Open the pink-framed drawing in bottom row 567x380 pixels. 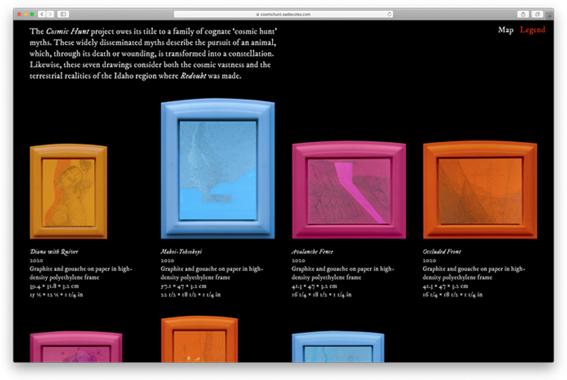pos(75,347)
